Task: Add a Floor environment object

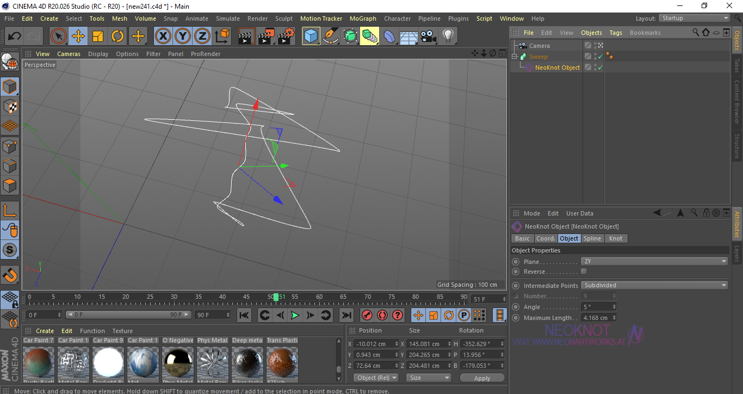Action: (408, 36)
